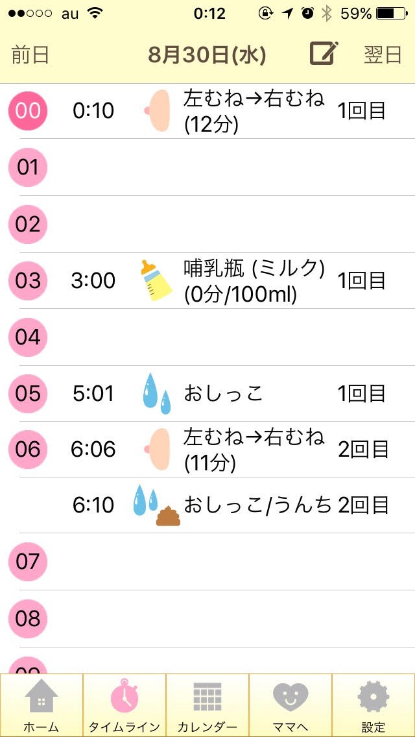Screen dimensions: 415x737
Task: Tap the pee droplets icon at 5:01
Action: click(x=156, y=393)
